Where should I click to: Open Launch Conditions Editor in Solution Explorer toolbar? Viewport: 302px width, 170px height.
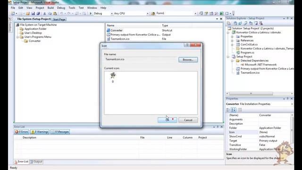tap(261, 23)
